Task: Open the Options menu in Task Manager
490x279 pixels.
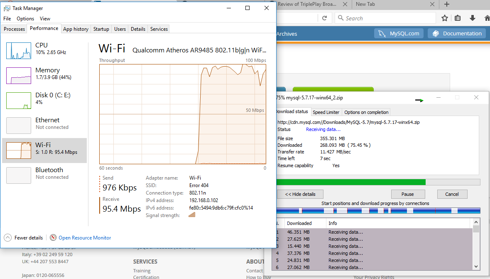Action: tap(25, 19)
